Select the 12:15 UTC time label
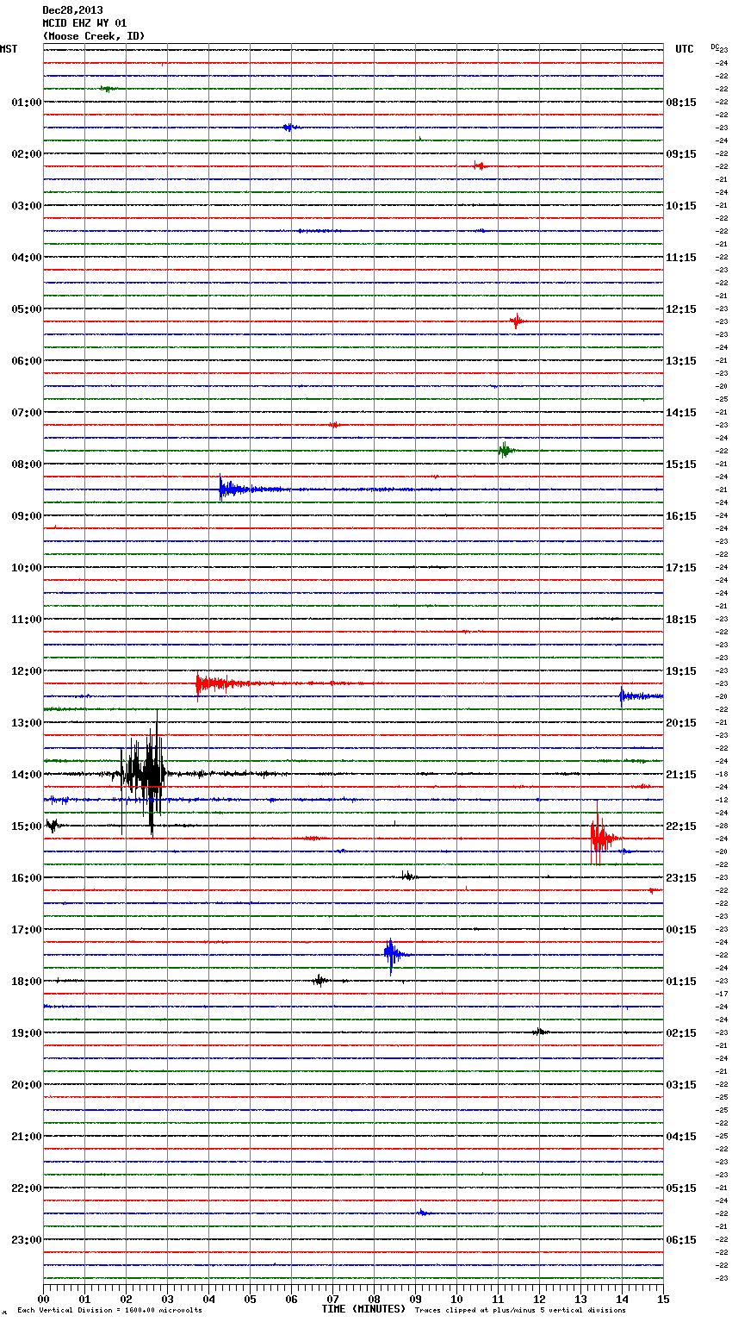 tap(681, 309)
